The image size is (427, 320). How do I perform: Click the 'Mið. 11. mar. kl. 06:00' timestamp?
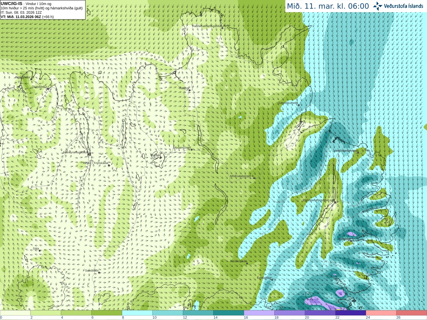(x=328, y=6)
